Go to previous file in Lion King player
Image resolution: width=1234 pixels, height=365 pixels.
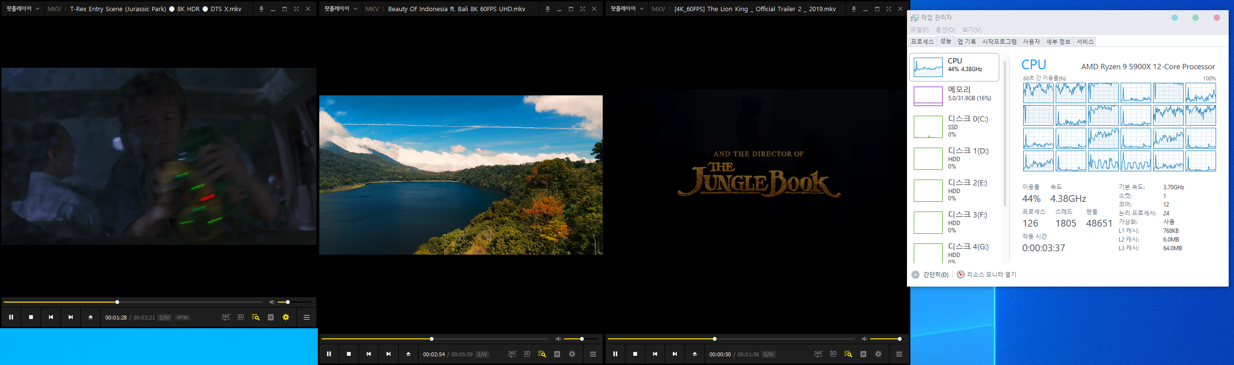tap(655, 354)
